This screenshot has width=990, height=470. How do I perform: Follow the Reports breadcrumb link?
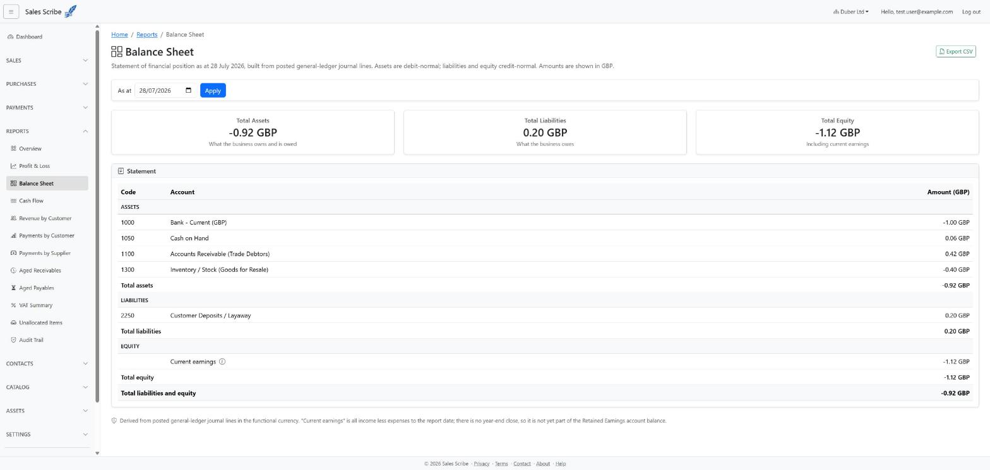click(146, 35)
